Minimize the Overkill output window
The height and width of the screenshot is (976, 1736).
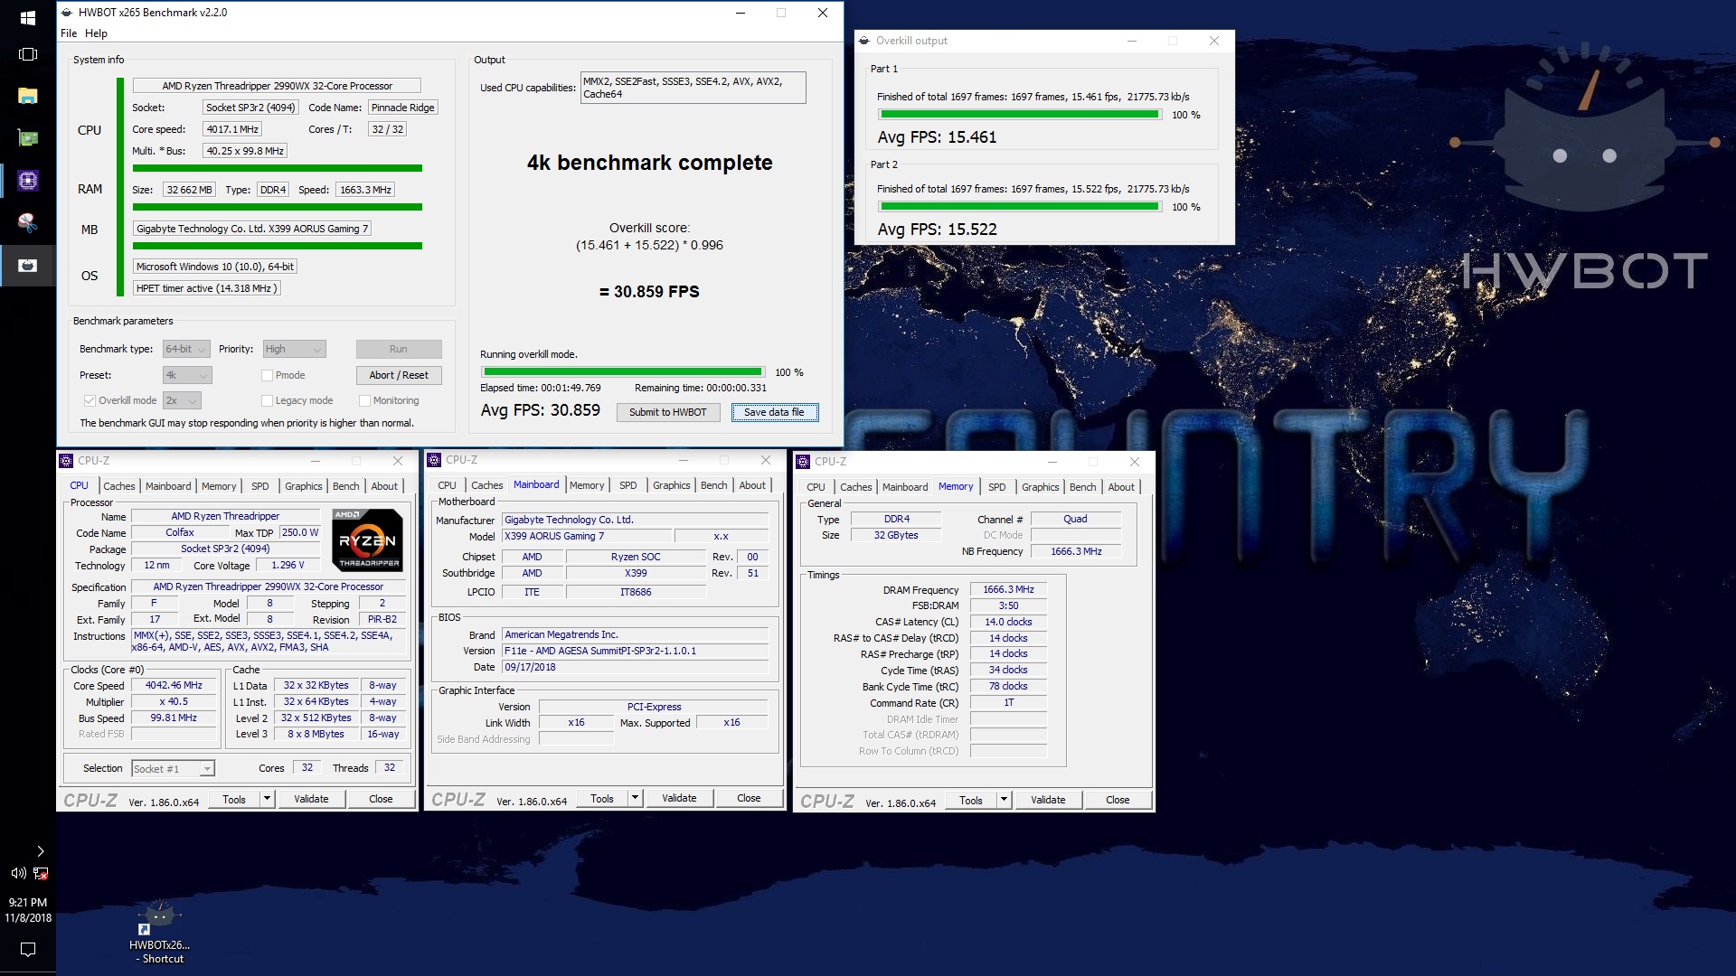[x=1131, y=41]
